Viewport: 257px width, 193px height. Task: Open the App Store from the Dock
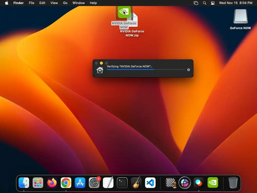click(x=80, y=182)
